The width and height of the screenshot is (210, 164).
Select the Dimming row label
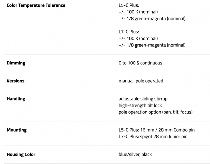tap(16, 63)
